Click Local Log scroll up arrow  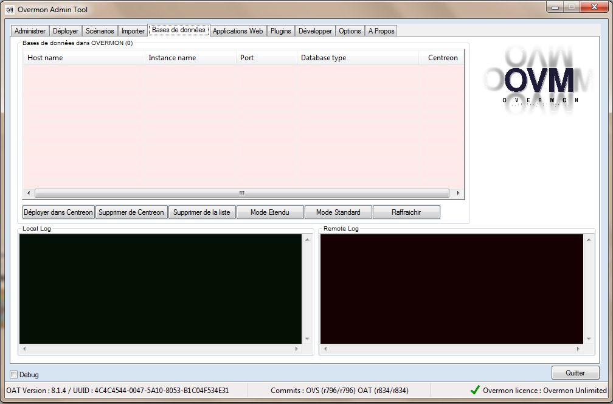coord(307,239)
